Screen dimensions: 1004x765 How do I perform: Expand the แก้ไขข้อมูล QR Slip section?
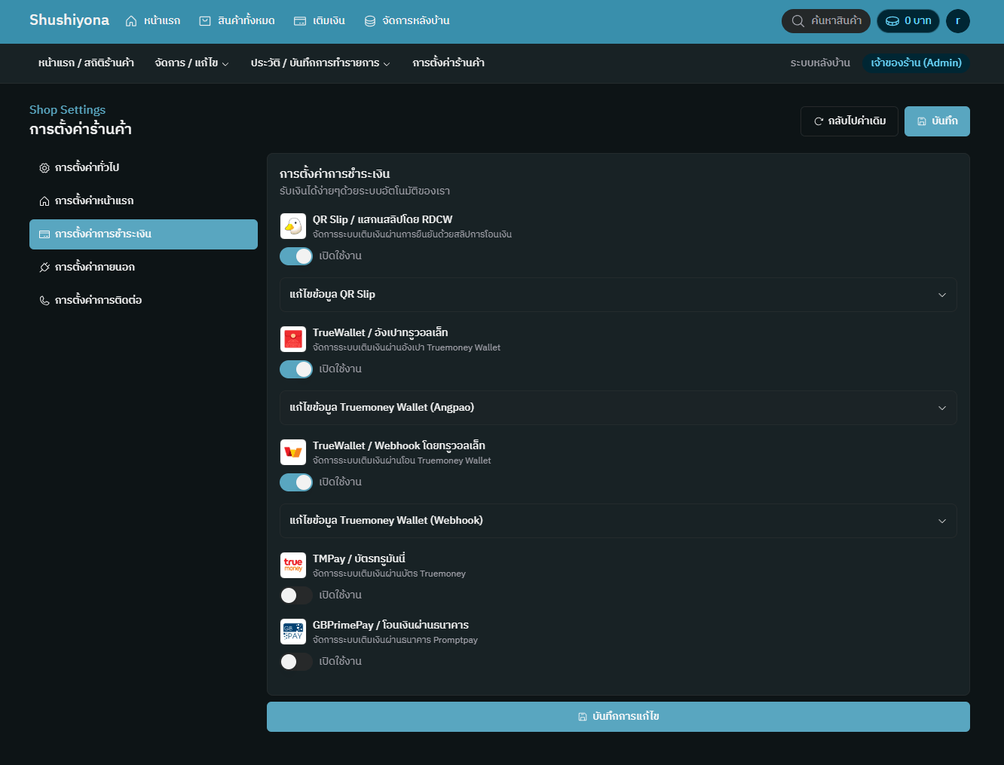[x=618, y=295]
